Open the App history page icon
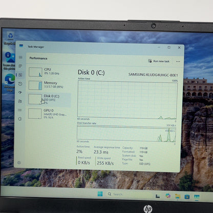The image size is (213, 213). 20,83
